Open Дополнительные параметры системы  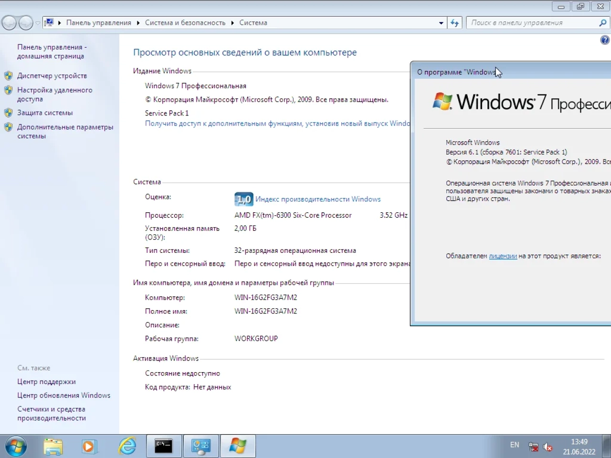pos(65,132)
